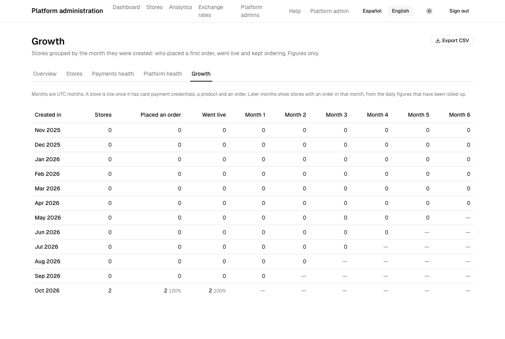Go to Stores in the top navigation
Viewport: 505px width, 339px height.
coord(155,7)
